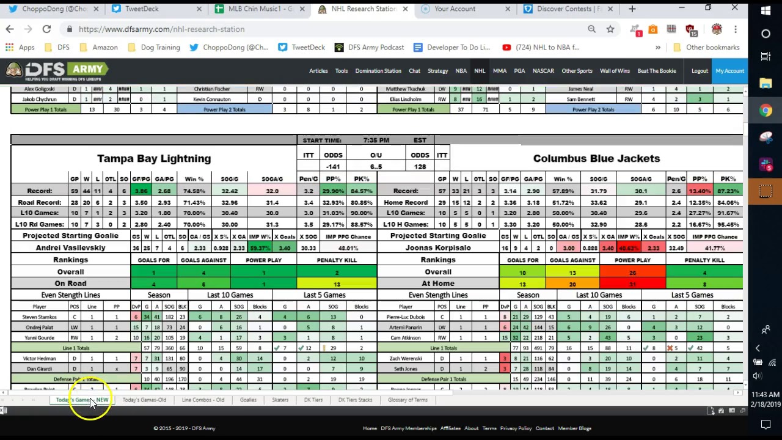
Task: Open DFS Army Memberships footer link
Action: point(409,428)
